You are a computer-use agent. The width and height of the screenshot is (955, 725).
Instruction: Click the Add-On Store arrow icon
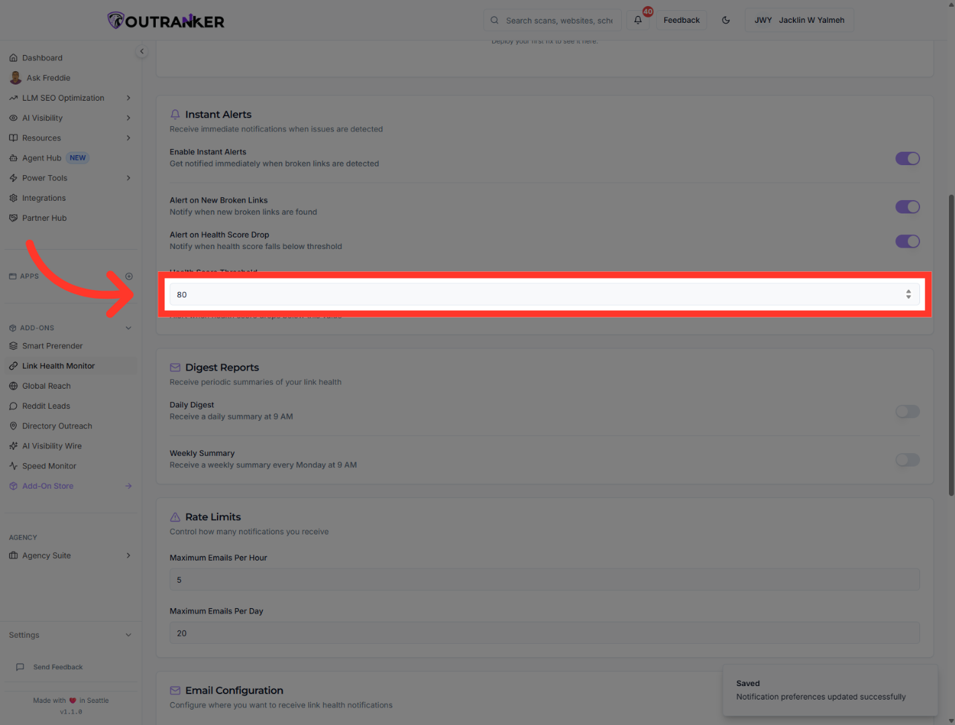pyautogui.click(x=128, y=486)
